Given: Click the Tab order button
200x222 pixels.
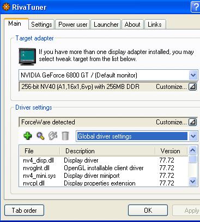Looking at the screenshot, I should 24,211.
